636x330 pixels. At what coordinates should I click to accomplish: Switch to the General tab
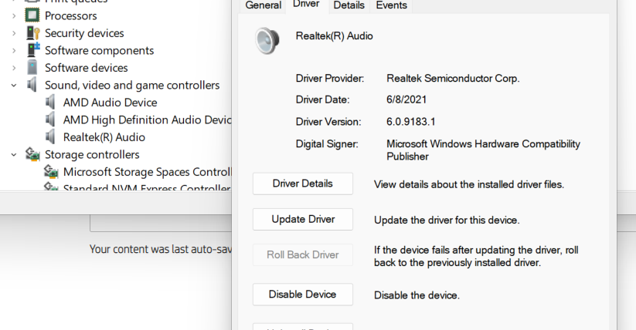coord(263,5)
